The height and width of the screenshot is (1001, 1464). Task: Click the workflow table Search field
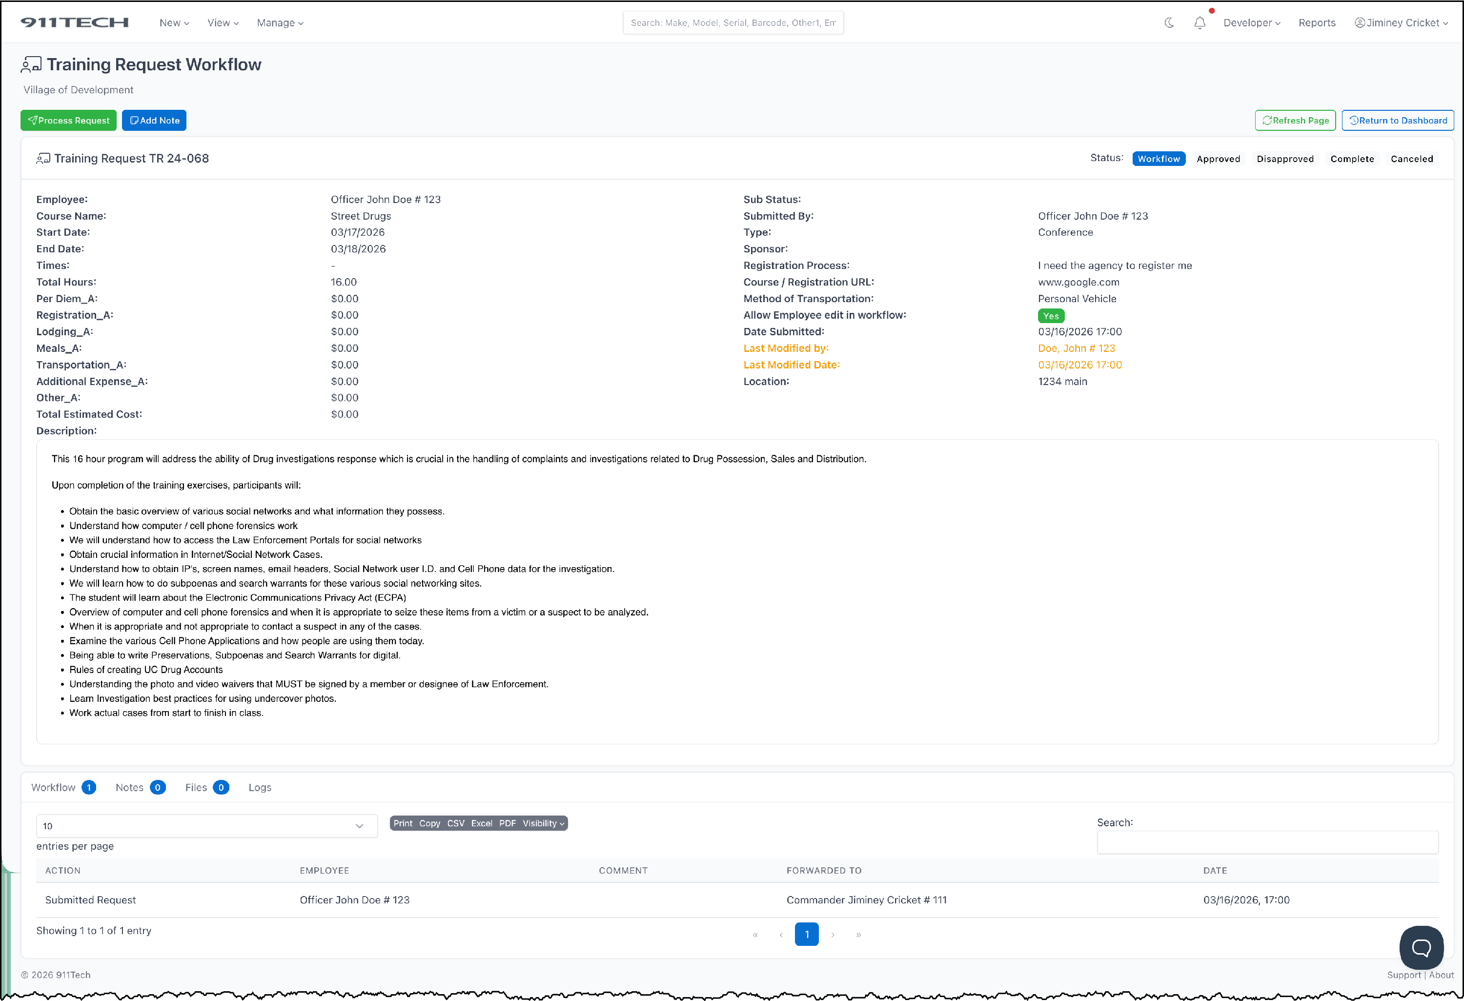point(1267,842)
